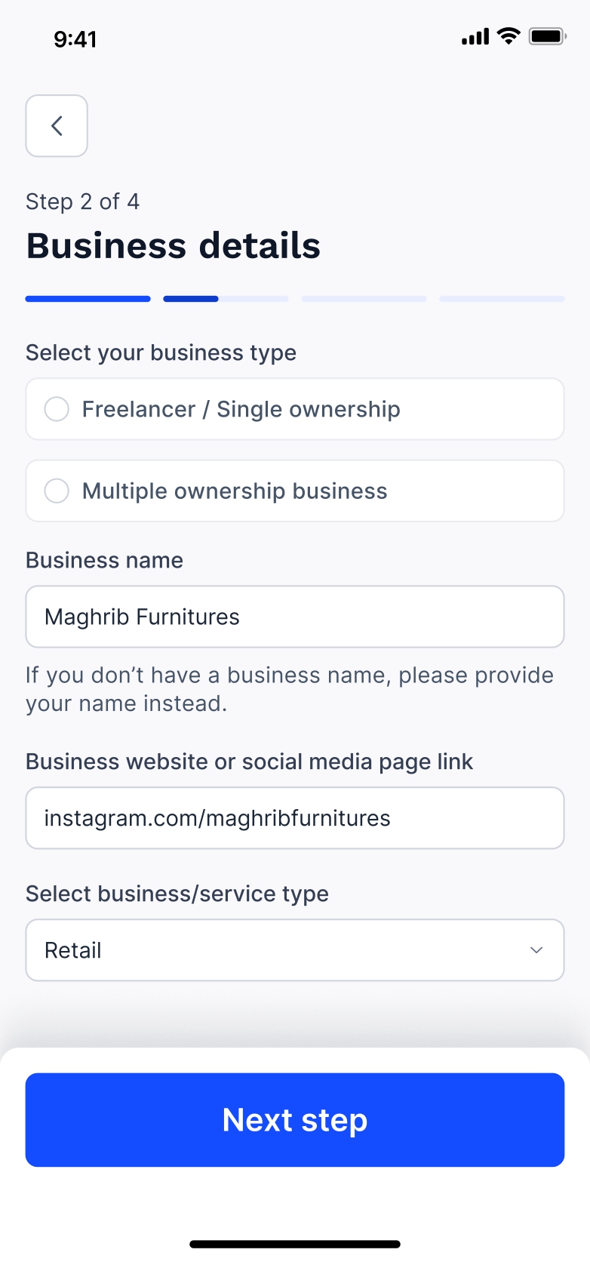Tap the Multiple ownership business label
This screenshot has height=1271, width=590.
pyautogui.click(x=235, y=491)
